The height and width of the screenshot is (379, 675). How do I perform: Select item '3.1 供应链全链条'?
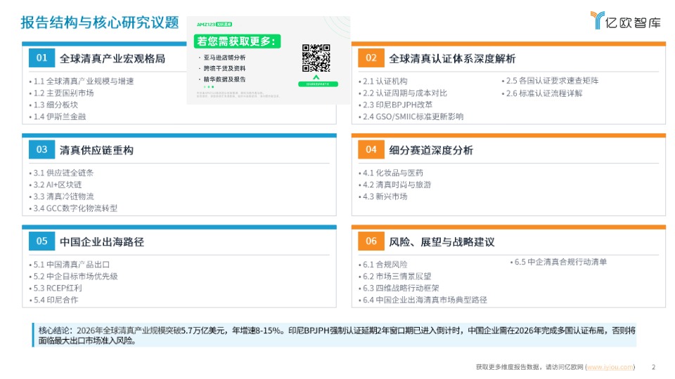pos(63,173)
